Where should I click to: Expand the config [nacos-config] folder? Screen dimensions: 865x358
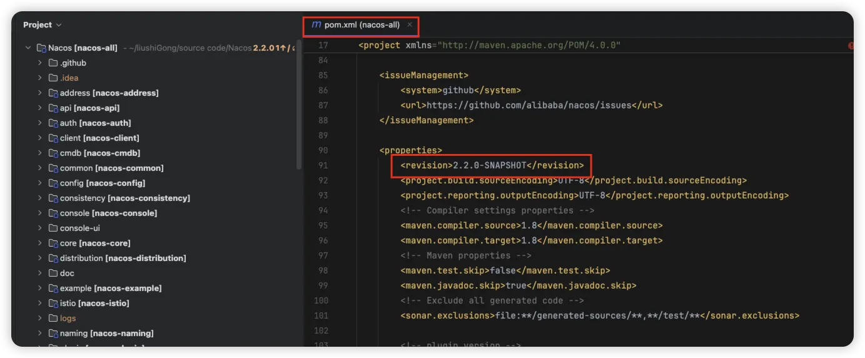(40, 183)
